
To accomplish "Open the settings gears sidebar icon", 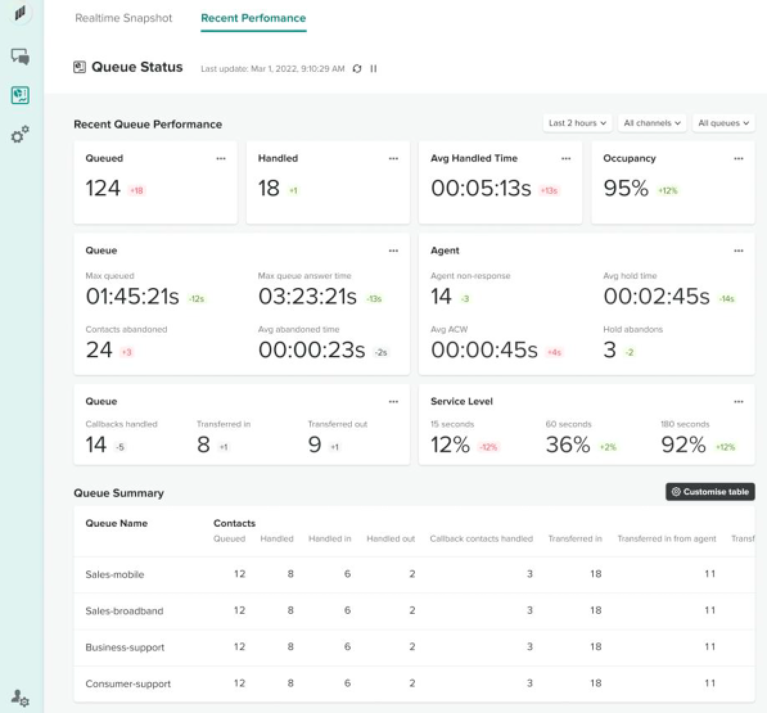I will pyautogui.click(x=21, y=135).
